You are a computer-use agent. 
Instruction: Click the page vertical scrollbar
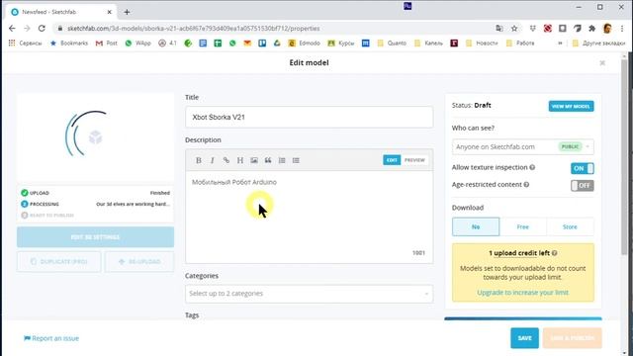click(x=624, y=157)
